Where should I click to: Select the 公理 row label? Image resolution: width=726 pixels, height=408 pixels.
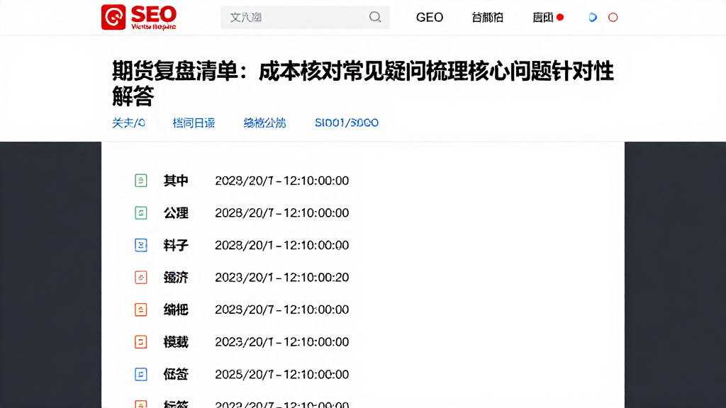(x=176, y=212)
